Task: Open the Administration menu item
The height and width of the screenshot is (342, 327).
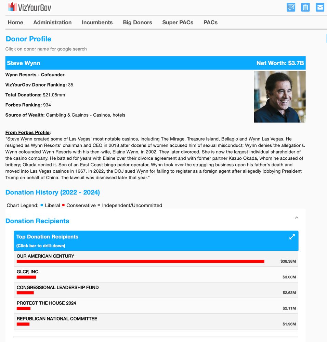Action: click(52, 22)
